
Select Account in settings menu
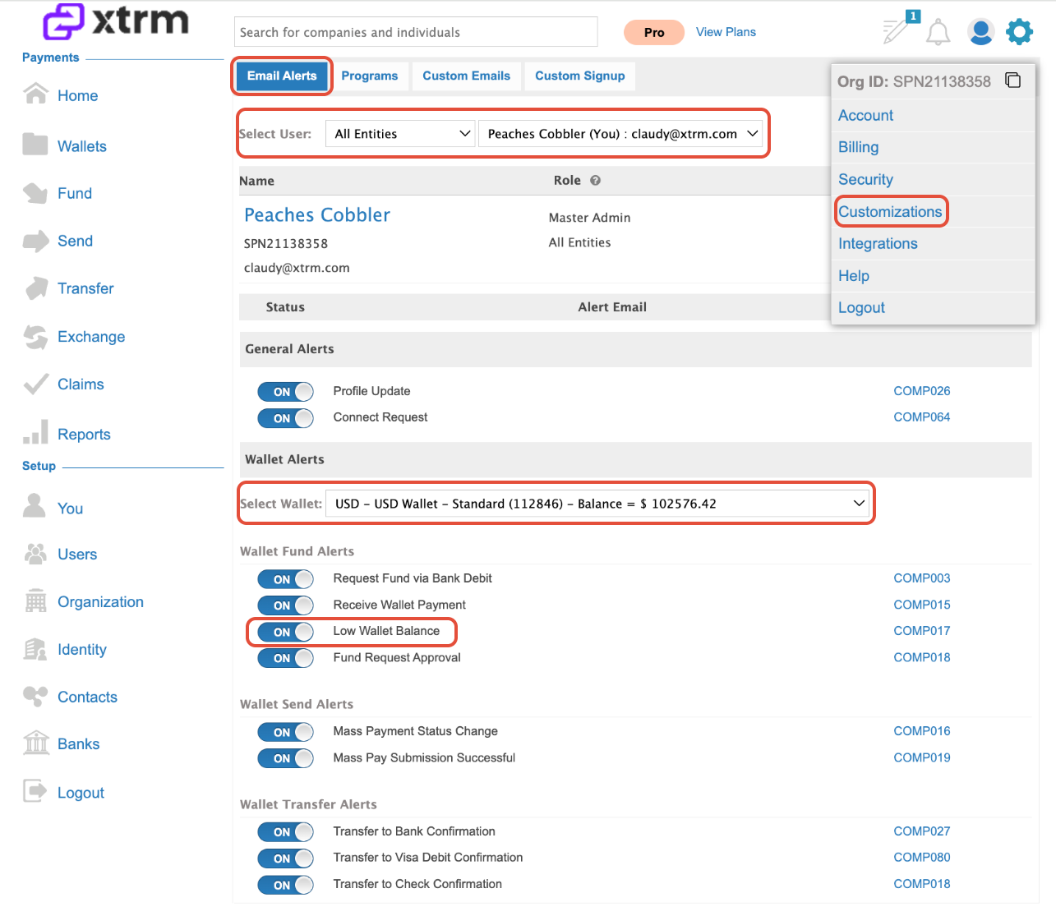865,115
